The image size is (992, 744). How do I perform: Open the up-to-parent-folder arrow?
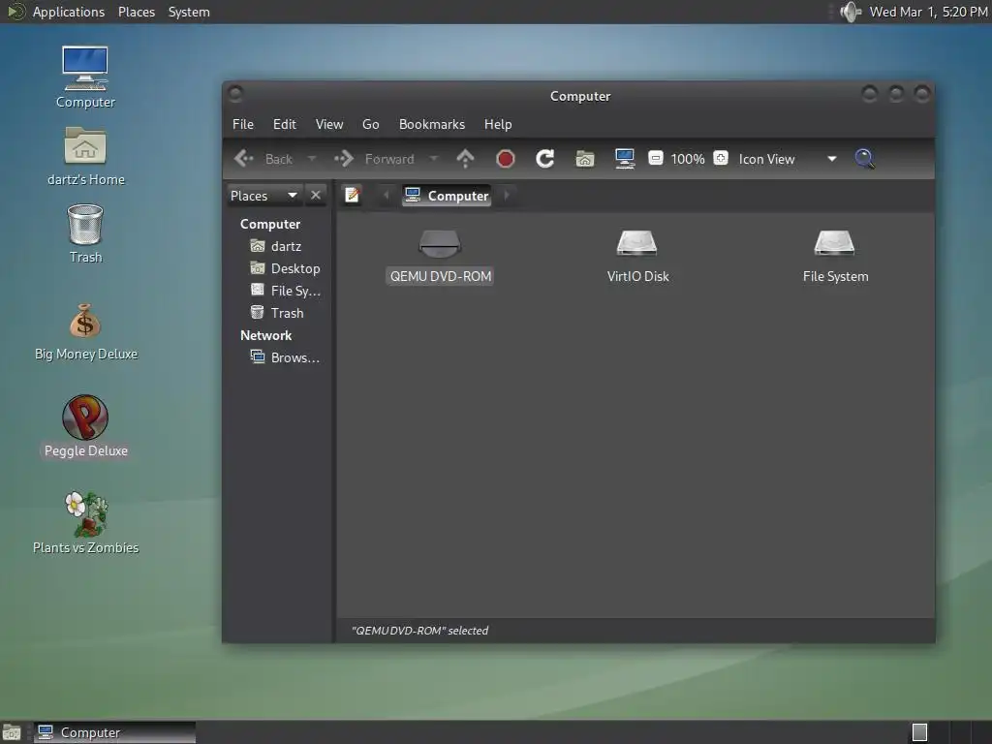click(465, 159)
